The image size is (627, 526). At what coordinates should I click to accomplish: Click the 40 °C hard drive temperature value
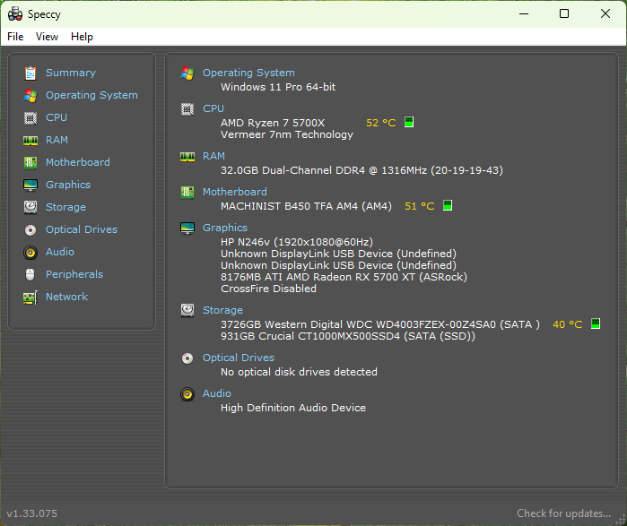pos(568,324)
